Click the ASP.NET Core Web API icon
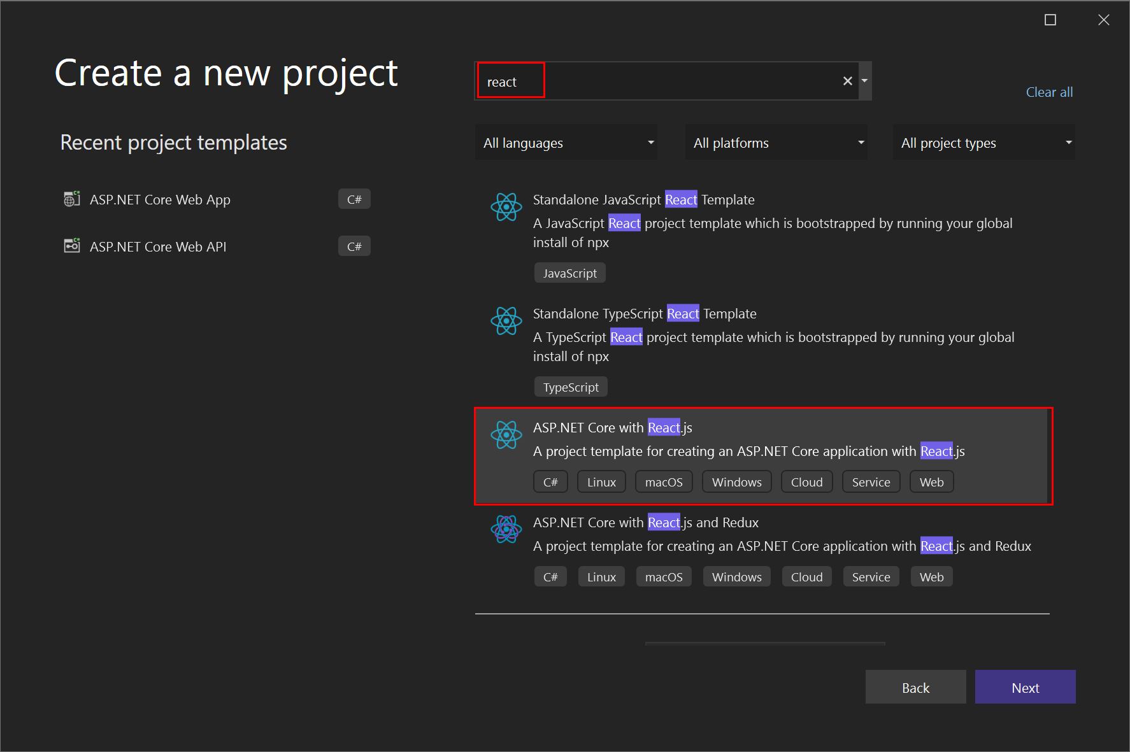The width and height of the screenshot is (1130, 752). click(x=71, y=246)
